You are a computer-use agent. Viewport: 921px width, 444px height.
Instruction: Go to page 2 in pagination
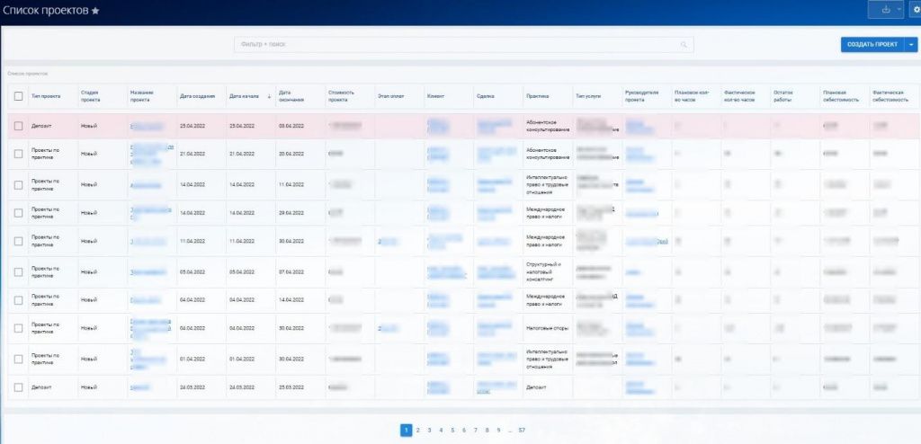pos(417,431)
